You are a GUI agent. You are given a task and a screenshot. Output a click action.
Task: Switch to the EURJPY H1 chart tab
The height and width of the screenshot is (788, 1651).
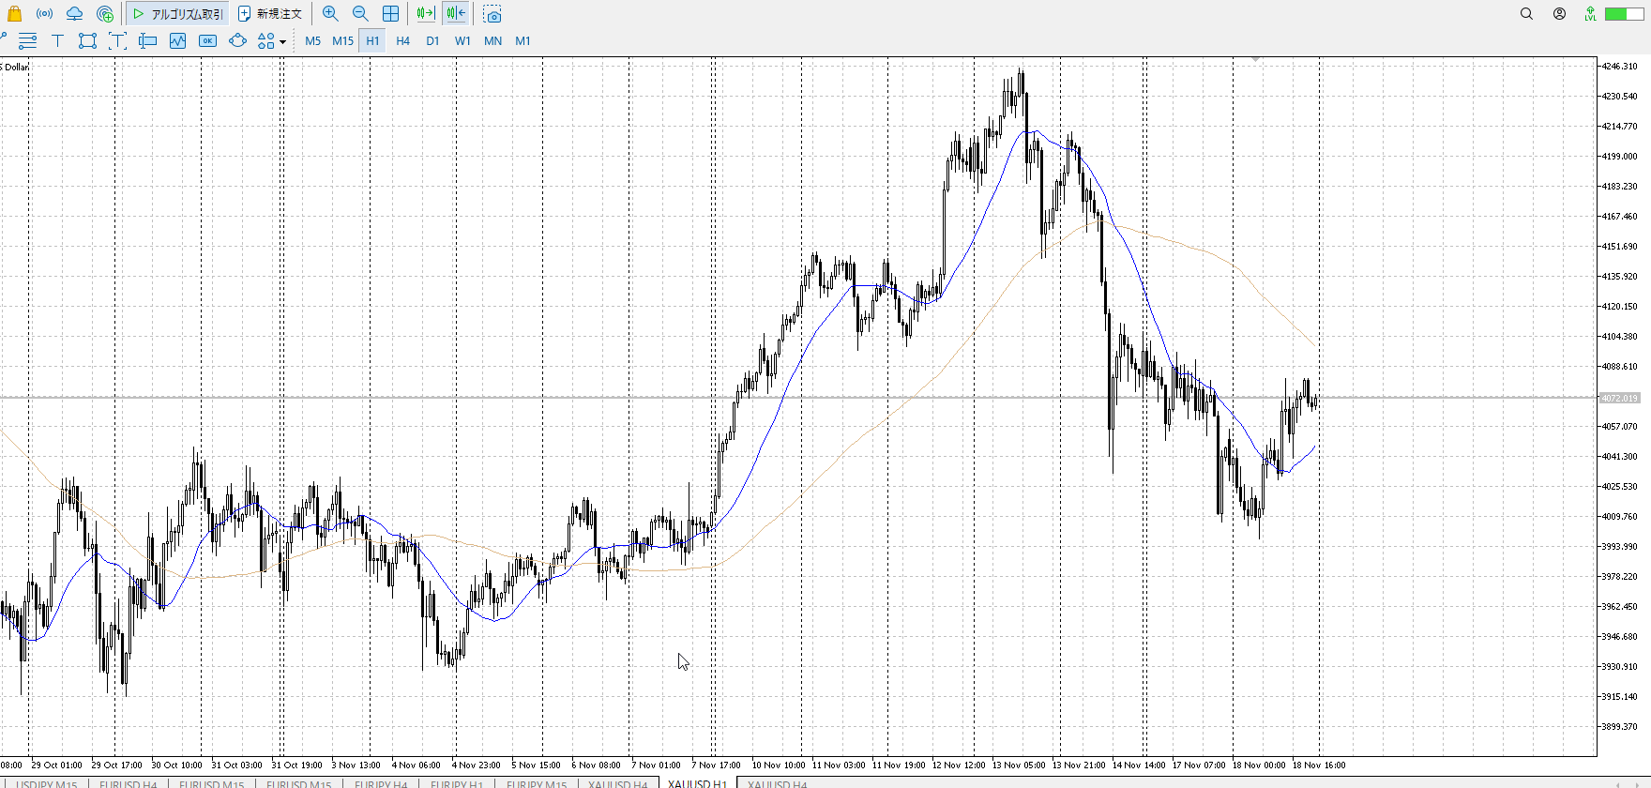456,783
